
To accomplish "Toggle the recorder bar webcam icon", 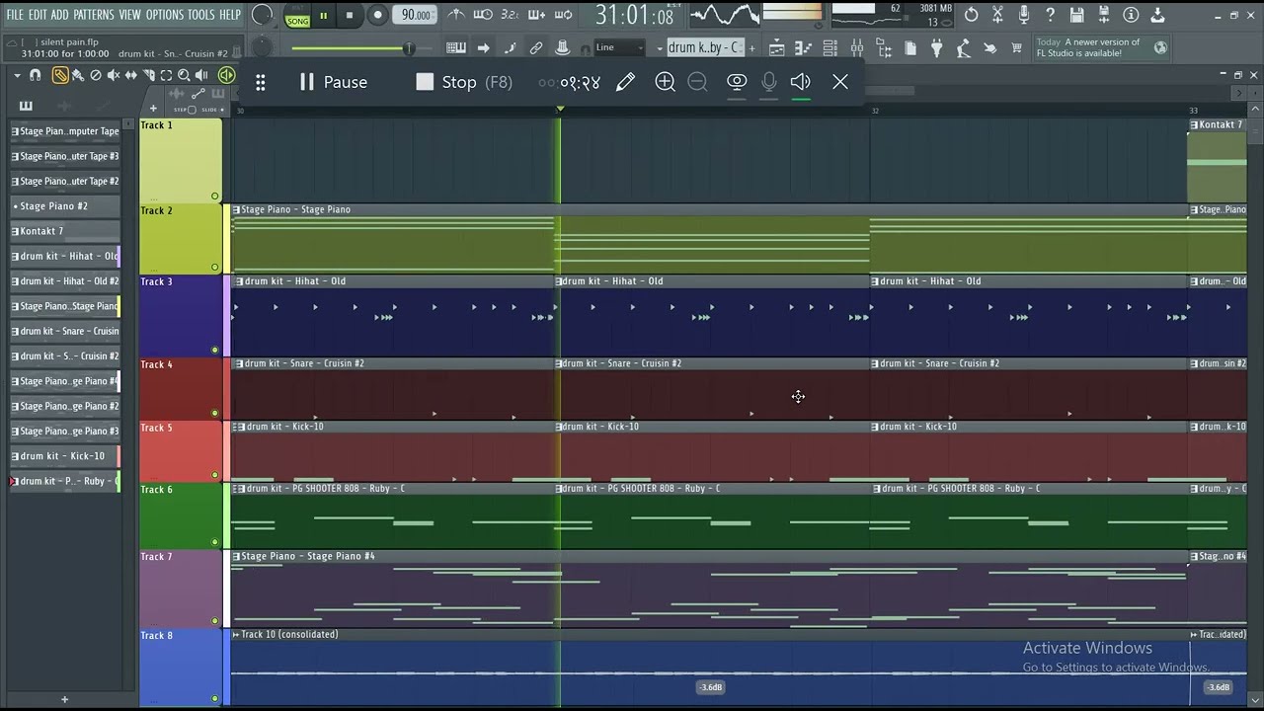I will (737, 82).
